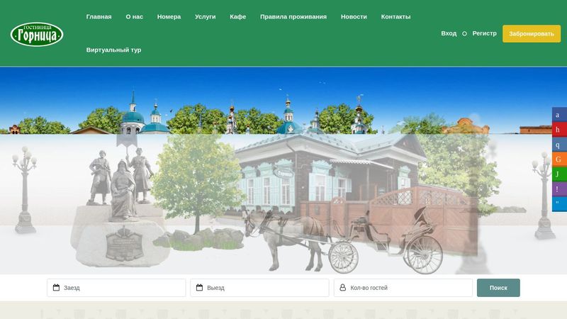Click the calendar icon in Заезд field
This screenshot has height=319, width=567.
(x=56, y=288)
